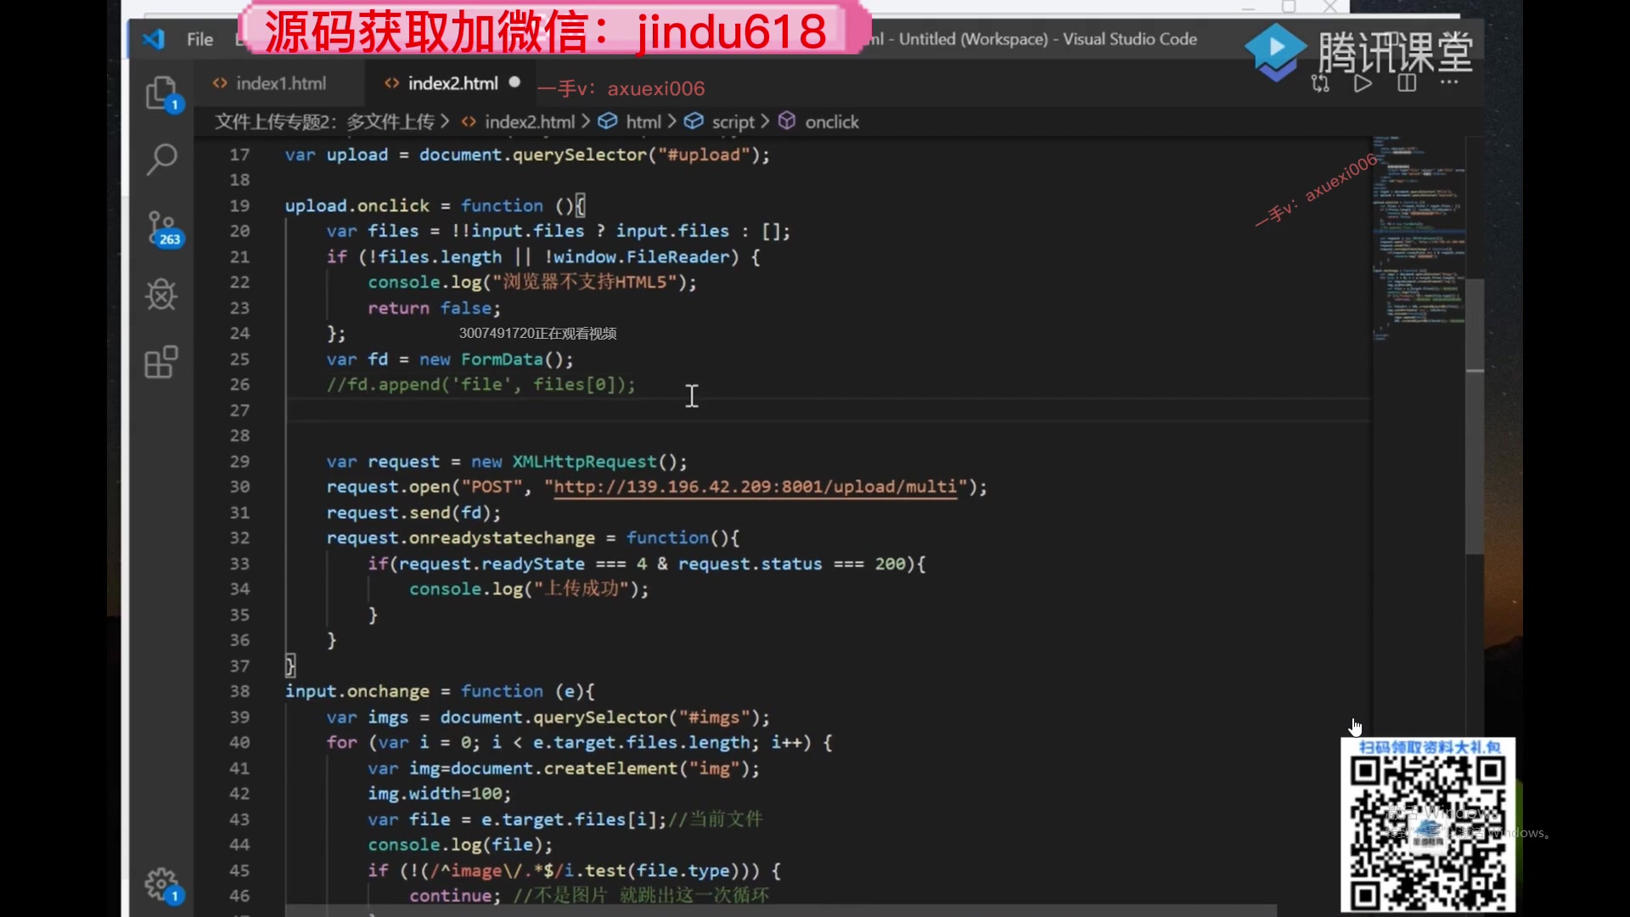Open the Explorer panel icon

161,93
